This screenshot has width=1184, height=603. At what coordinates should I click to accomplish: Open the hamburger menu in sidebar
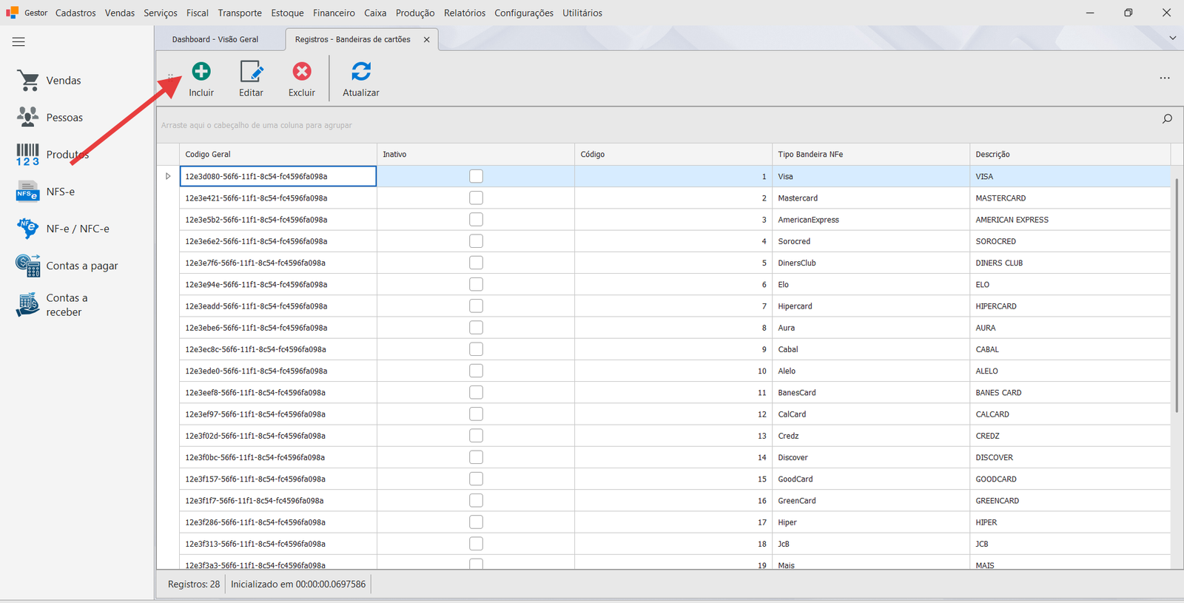[18, 42]
